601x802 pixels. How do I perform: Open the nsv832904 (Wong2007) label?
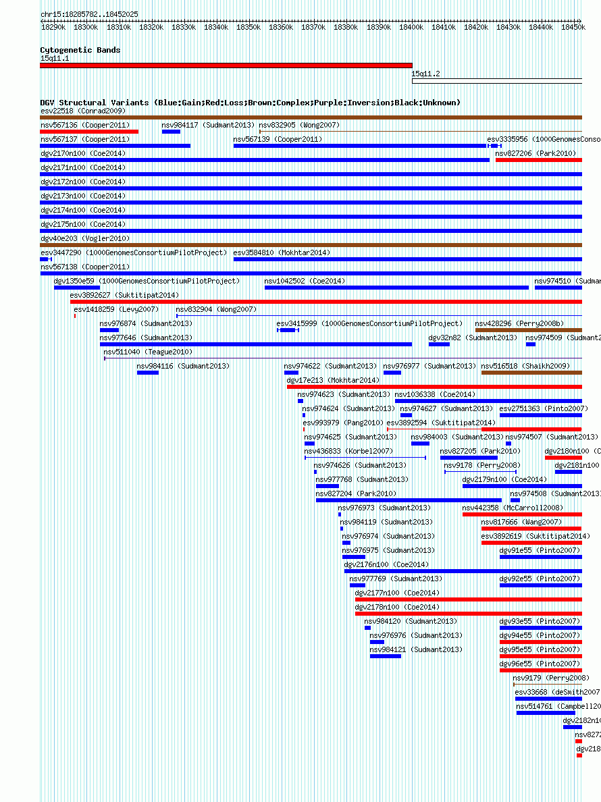coord(216,309)
